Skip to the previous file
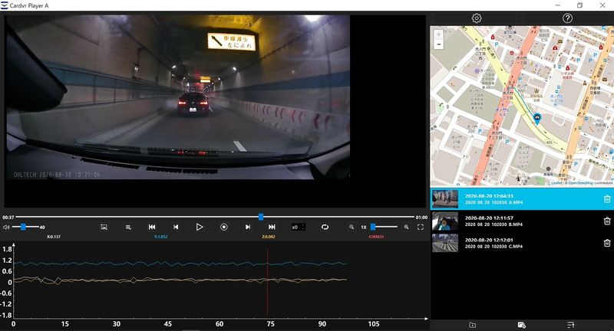This screenshot has height=331, width=614. (x=152, y=227)
